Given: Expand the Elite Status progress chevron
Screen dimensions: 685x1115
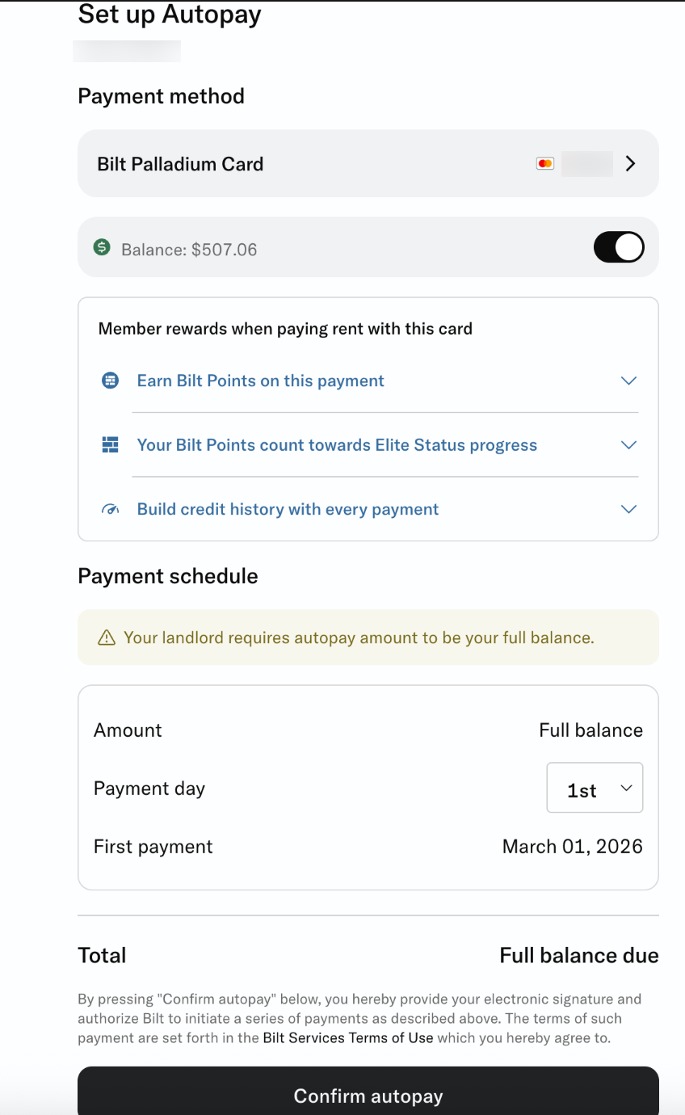Looking at the screenshot, I should (628, 445).
